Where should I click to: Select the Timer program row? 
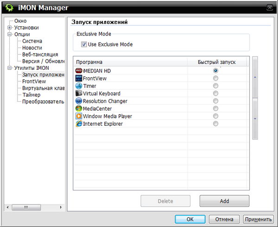[x=161, y=86]
